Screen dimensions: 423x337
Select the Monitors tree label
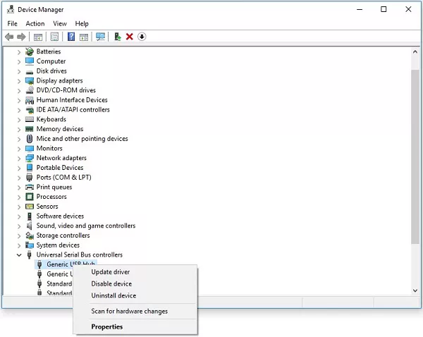click(x=49, y=148)
